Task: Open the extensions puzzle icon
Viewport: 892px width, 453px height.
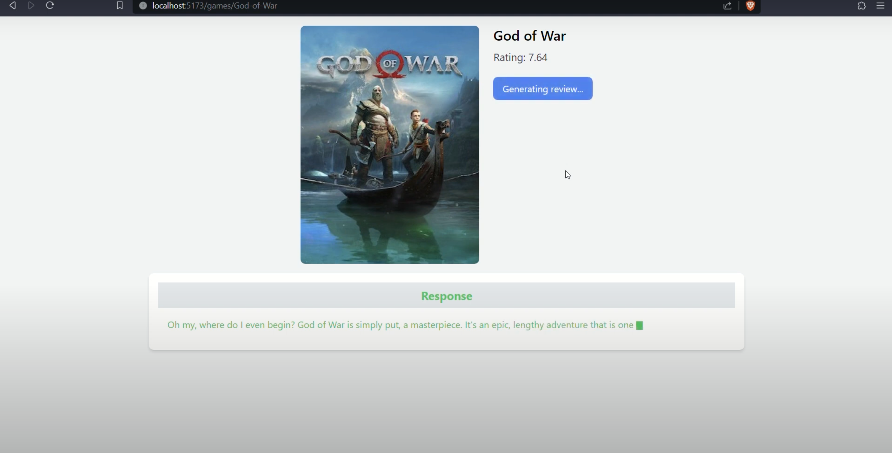Action: click(x=862, y=6)
